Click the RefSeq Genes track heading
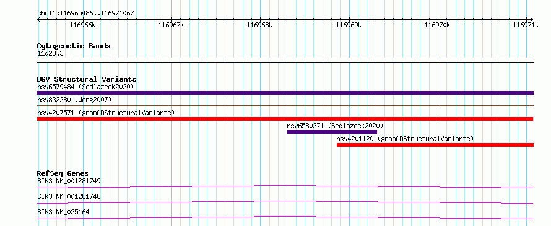 (x=63, y=173)
